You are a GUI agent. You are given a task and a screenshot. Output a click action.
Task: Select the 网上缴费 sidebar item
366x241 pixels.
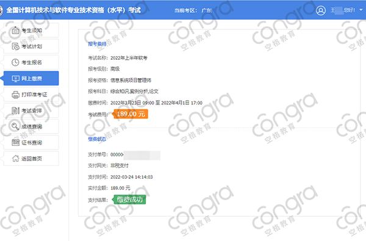pos(31,78)
